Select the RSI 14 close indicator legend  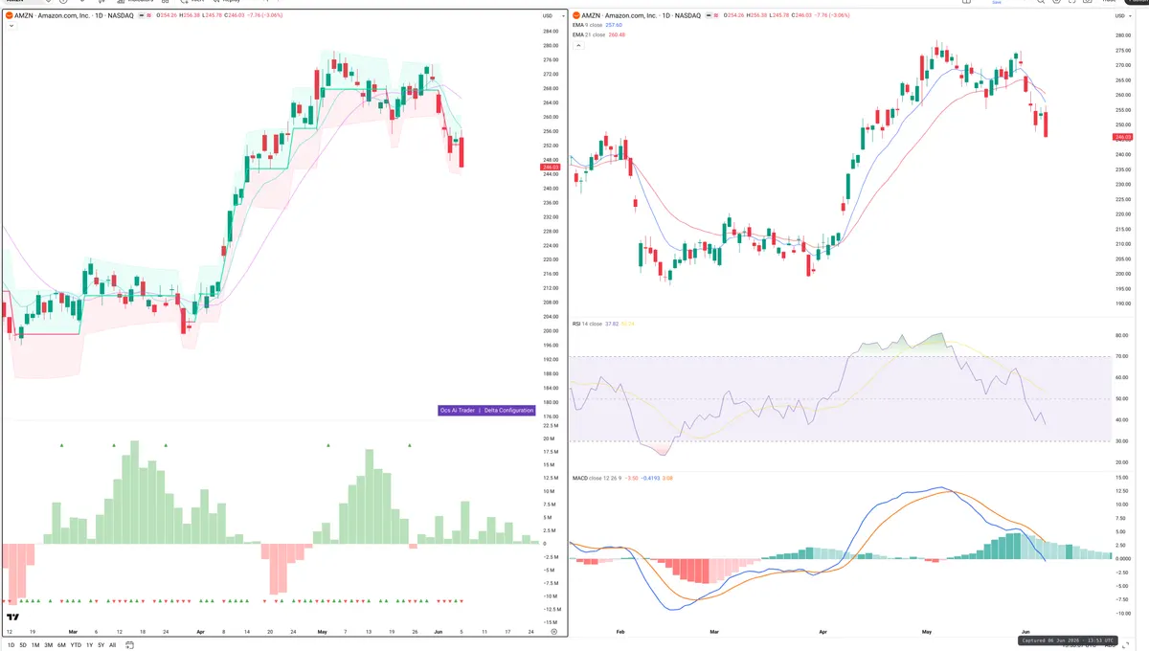coord(603,324)
